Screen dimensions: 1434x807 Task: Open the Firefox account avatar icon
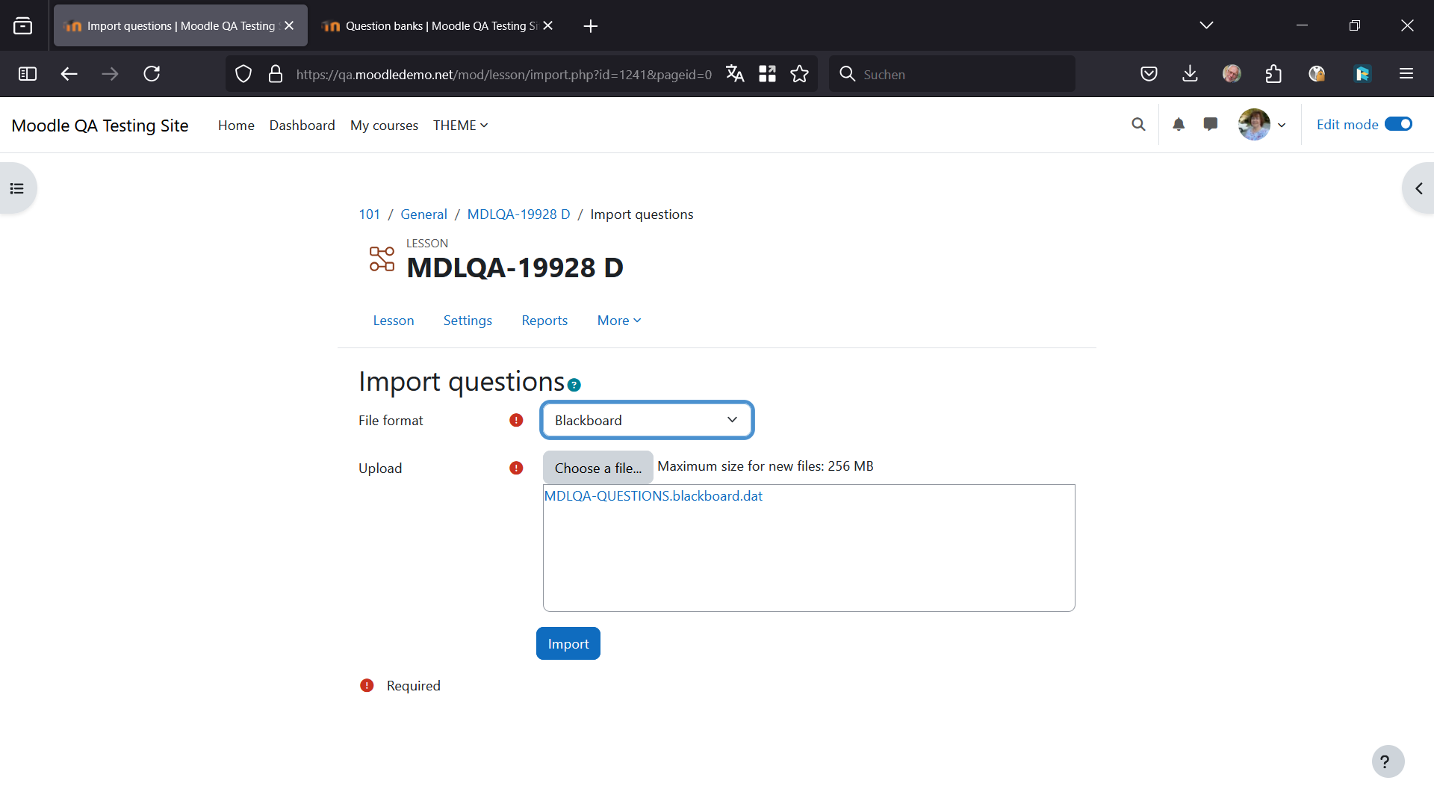1232,74
